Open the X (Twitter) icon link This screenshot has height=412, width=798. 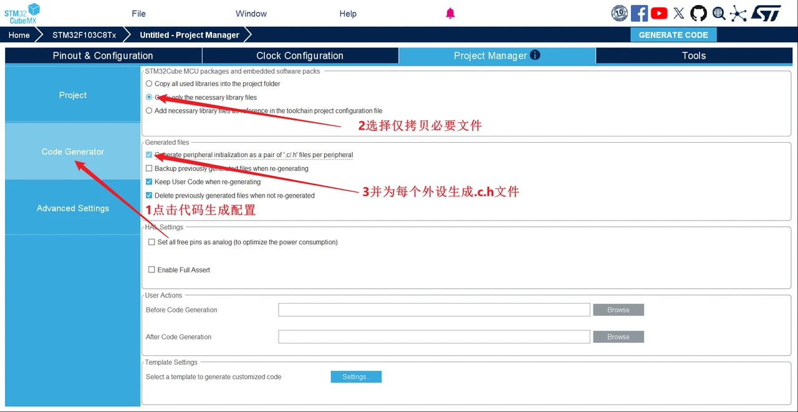pyautogui.click(x=679, y=13)
